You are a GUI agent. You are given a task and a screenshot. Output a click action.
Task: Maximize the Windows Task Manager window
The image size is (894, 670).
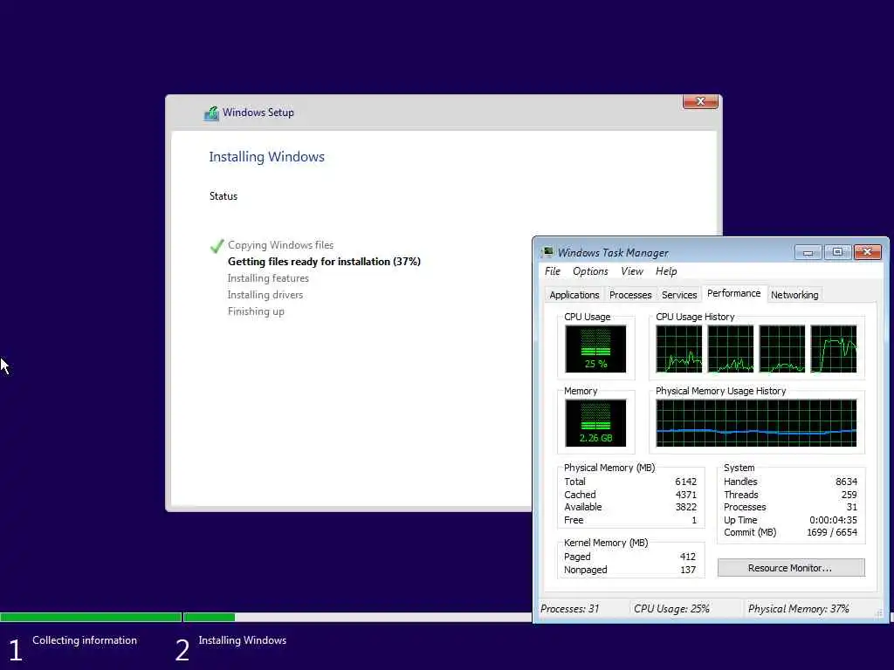[837, 252]
